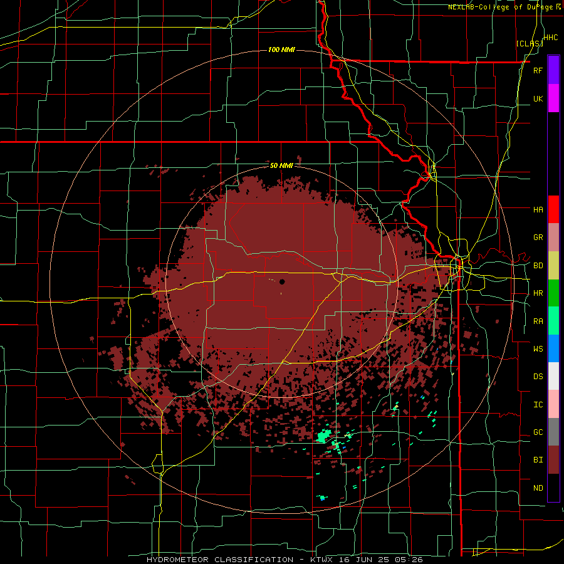Image resolution: width=564 pixels, height=564 pixels.
Task: Click the purple RF color swatch in legend
Action: pyautogui.click(x=553, y=70)
